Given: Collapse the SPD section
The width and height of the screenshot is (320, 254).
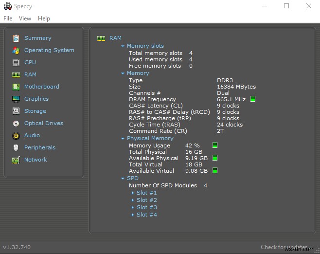Looking at the screenshot, I should click(123, 178).
